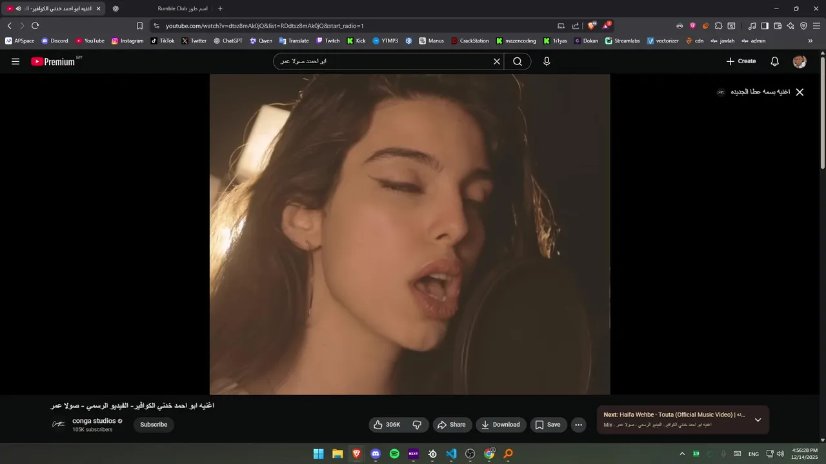
Task: Run search with the magnifying glass button
Action: tap(518, 61)
